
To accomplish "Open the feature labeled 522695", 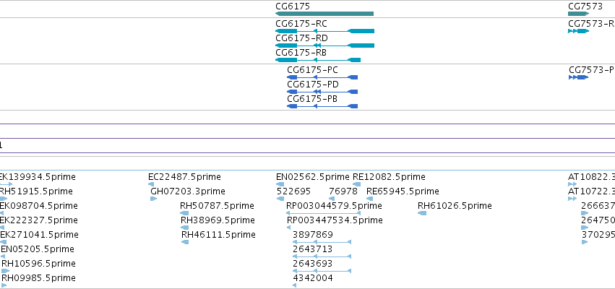I will click(x=294, y=191).
